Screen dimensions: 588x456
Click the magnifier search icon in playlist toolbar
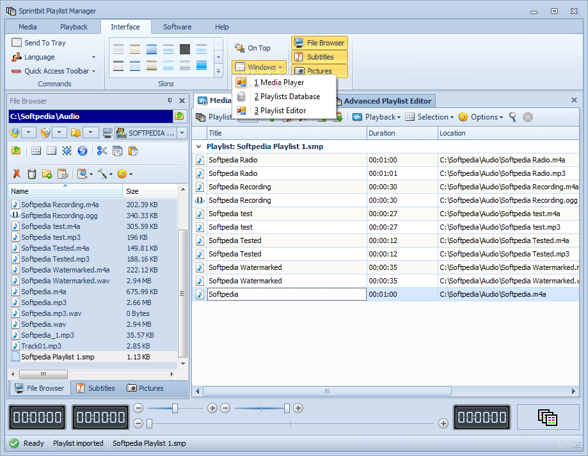click(513, 117)
